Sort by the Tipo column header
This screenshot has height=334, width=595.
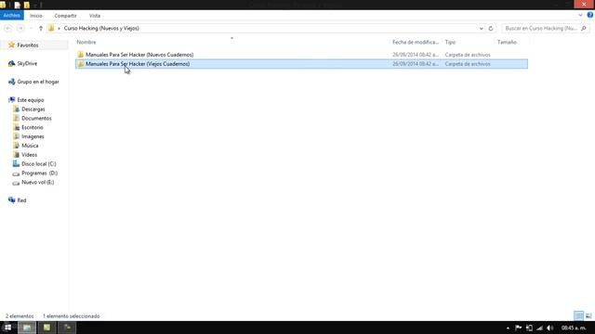click(450, 43)
